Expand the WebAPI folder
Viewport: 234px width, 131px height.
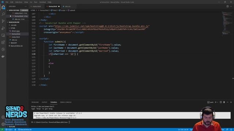coord(14,43)
